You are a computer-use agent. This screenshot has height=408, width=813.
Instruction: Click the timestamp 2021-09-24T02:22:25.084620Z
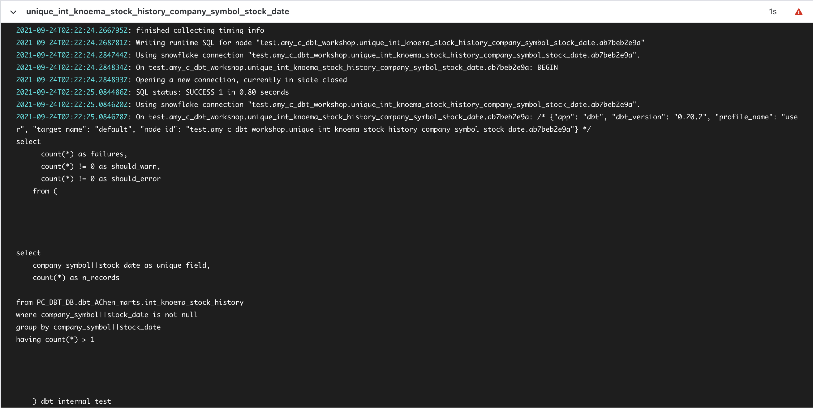[x=72, y=104]
